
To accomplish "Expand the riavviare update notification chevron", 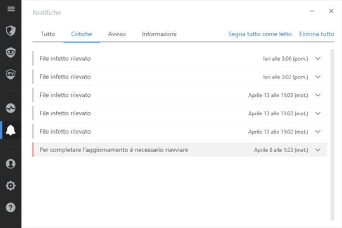I will pos(318,150).
